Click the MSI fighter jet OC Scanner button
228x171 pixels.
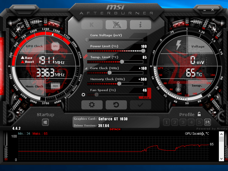point(116,25)
